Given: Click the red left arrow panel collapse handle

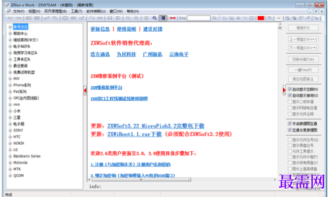Looking at the screenshot, I should click(85, 91).
